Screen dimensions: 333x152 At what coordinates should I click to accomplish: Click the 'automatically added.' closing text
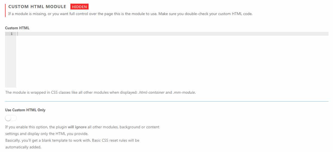23,147
